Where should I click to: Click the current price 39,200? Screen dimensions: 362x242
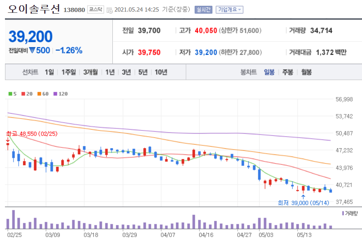[31, 36]
